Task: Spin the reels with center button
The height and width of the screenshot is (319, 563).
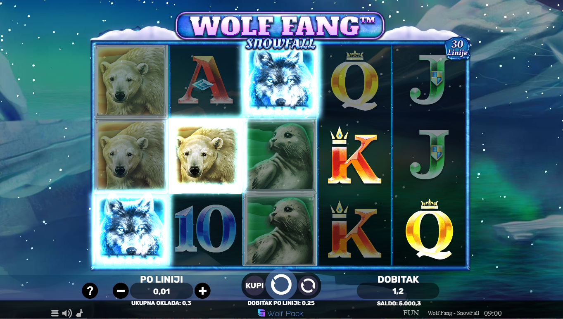Action: (x=281, y=285)
